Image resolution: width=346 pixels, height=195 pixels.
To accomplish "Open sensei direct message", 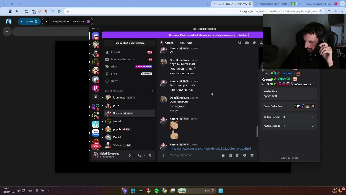I will pyautogui.click(x=129, y=121).
